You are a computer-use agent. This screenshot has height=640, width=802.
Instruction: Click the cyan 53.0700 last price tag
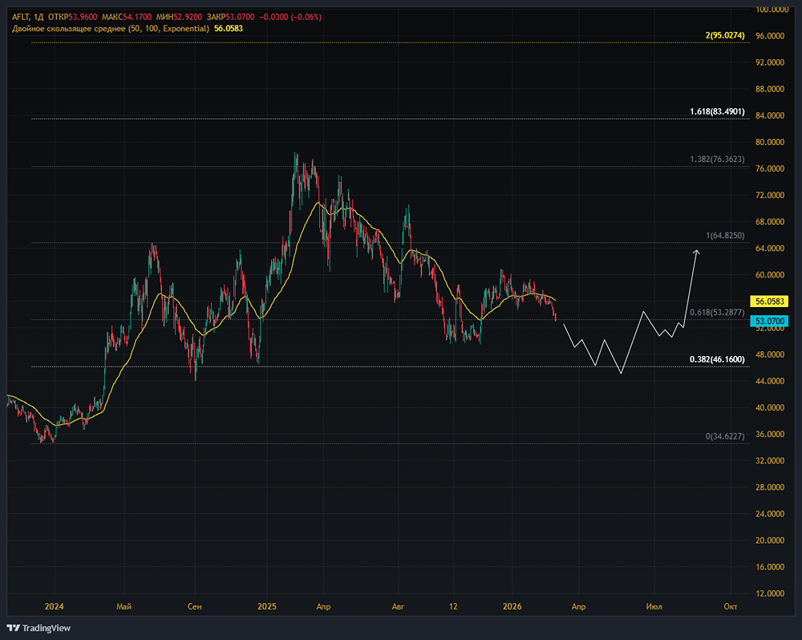click(769, 322)
